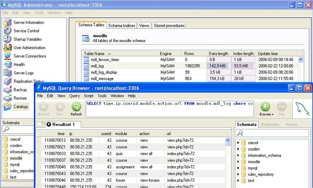Open Execute dropdown arrow

tap(272, 114)
